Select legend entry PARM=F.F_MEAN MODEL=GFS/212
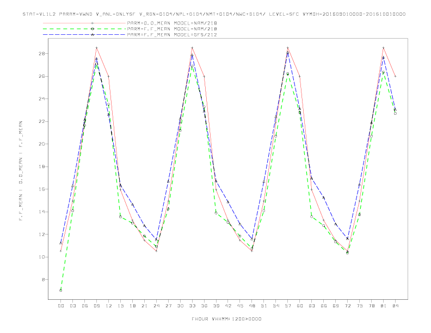 coord(172,35)
